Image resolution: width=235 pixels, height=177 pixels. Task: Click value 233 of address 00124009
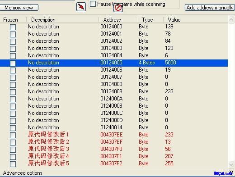pyautogui.click(x=169, y=91)
